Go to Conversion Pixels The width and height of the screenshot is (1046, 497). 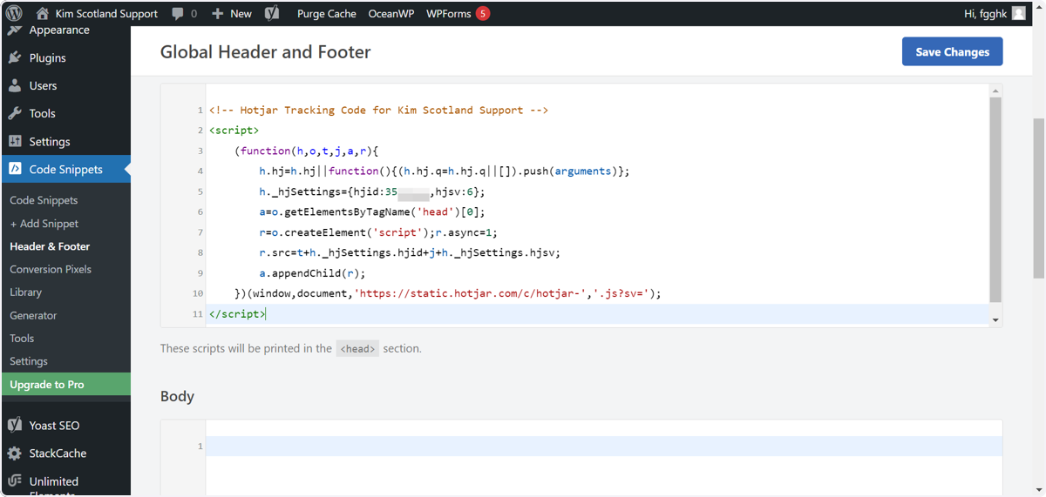point(51,269)
